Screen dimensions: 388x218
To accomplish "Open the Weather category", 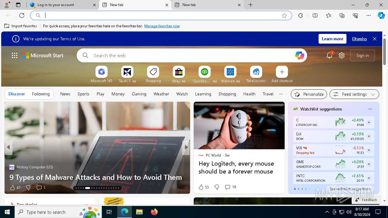I will pos(161,94).
